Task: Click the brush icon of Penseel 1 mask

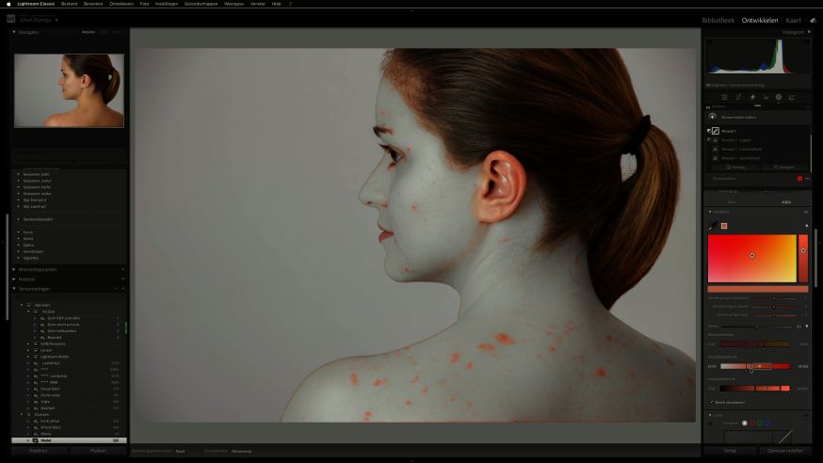Action: [x=716, y=131]
